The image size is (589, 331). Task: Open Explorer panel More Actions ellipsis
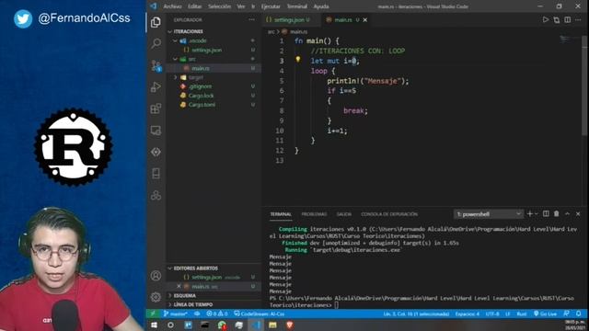tap(251, 19)
